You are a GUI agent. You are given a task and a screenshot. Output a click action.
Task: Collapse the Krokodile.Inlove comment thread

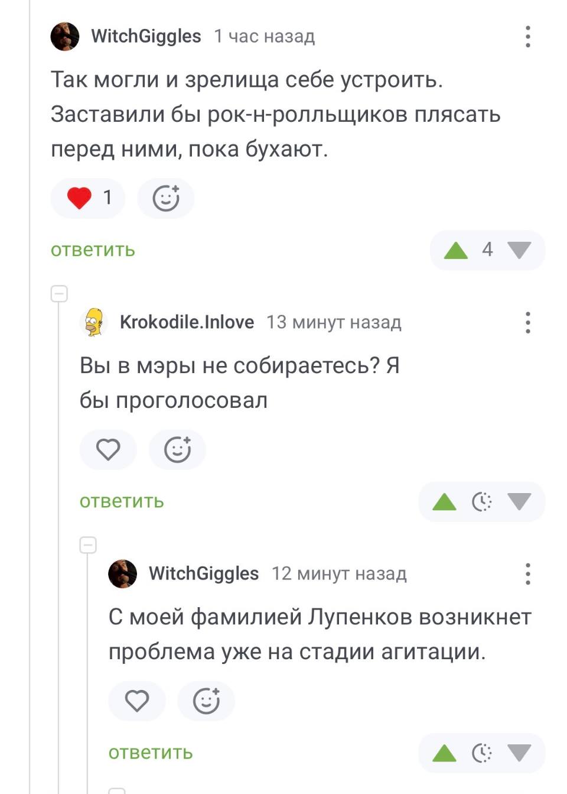59,292
